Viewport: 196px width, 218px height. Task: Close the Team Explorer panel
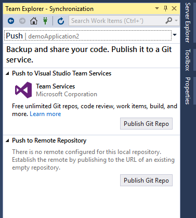point(174,8)
